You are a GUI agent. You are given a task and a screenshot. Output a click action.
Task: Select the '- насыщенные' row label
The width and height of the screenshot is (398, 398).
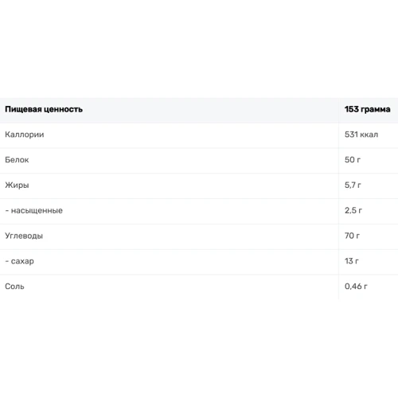coord(34,210)
